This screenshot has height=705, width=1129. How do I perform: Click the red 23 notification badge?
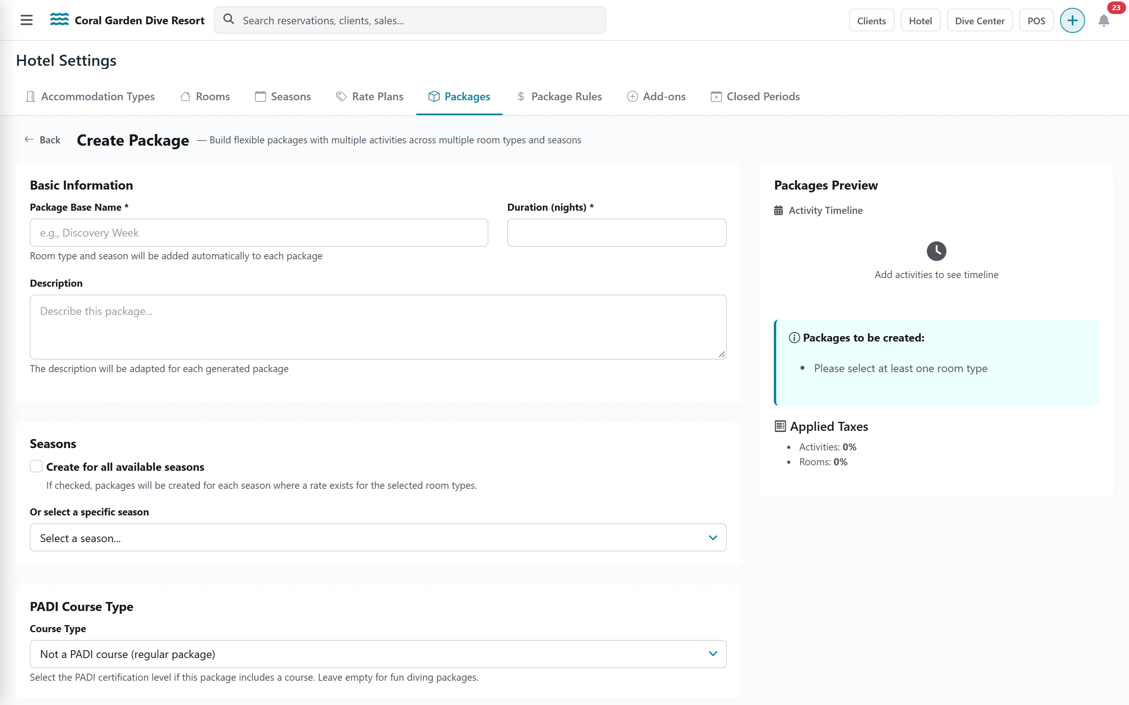pyautogui.click(x=1116, y=7)
